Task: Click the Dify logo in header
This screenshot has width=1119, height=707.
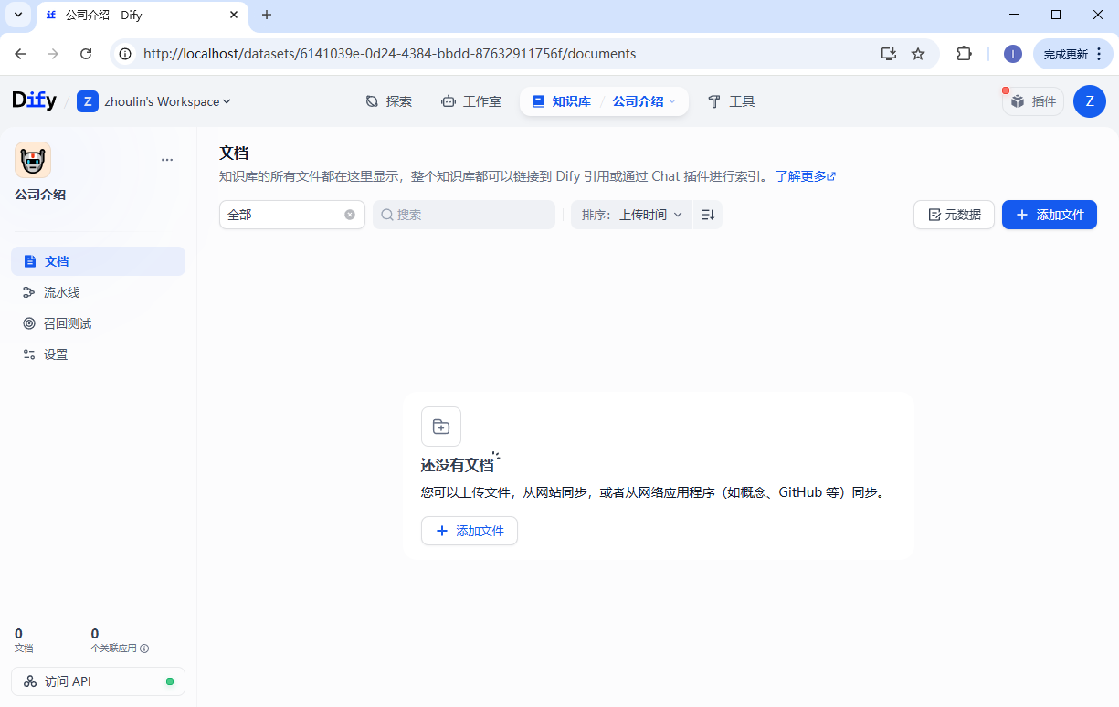Action: (x=35, y=100)
